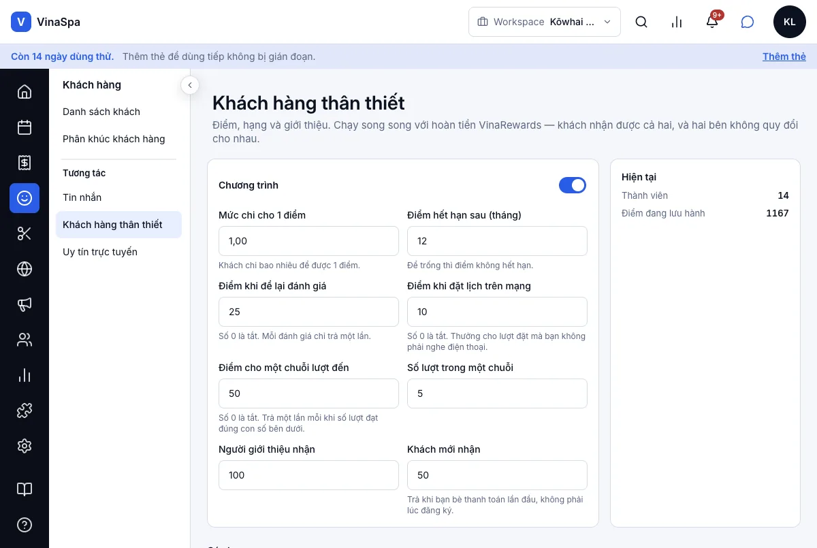Toggle the Chương trình switch off

point(573,185)
